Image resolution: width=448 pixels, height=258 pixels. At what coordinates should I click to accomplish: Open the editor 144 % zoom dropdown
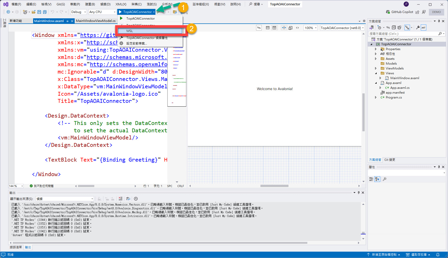pos(16,186)
